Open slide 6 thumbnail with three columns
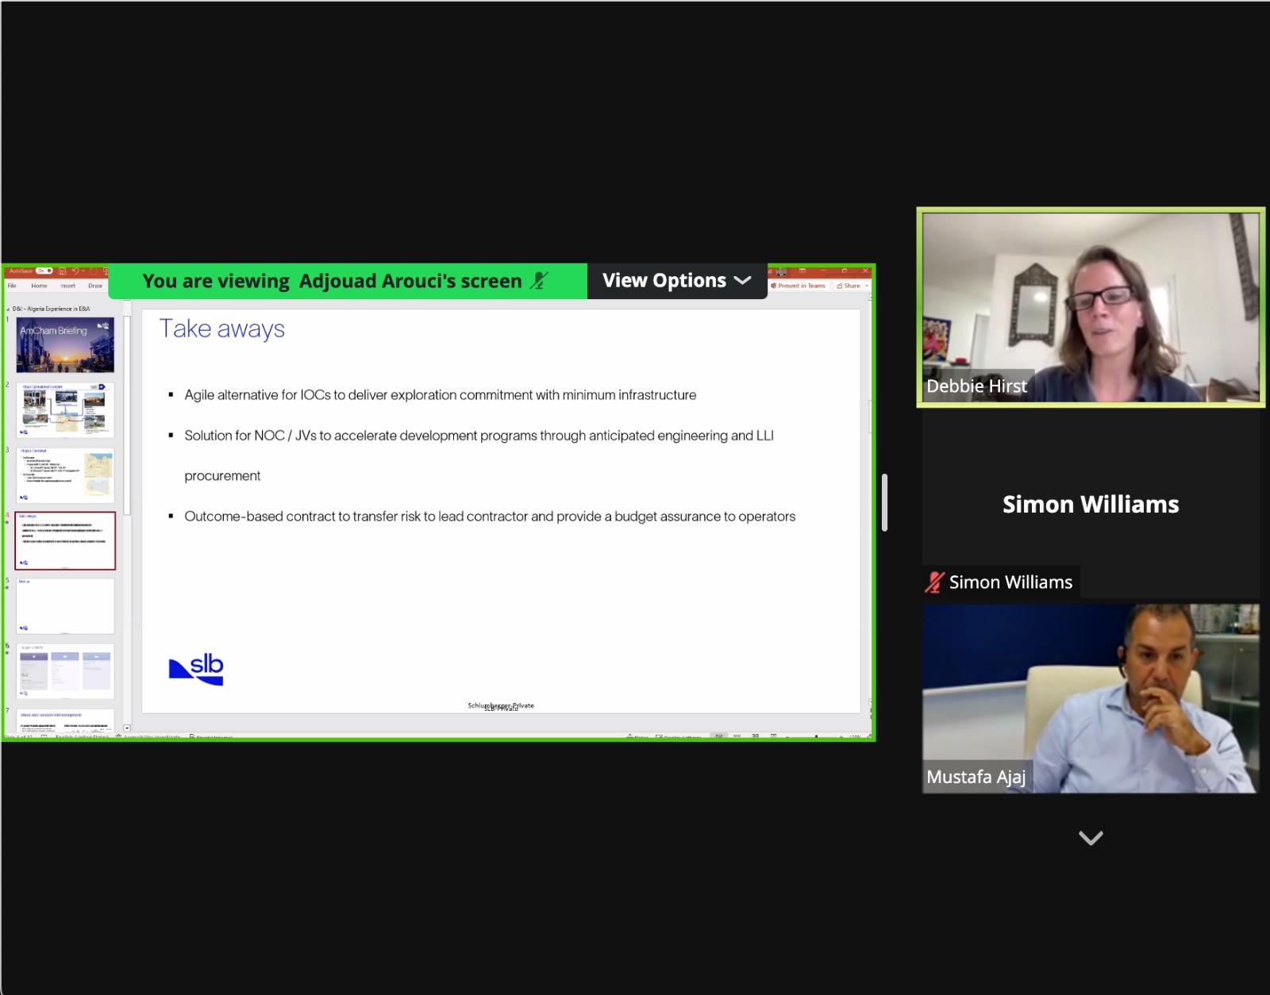Screen dimensions: 1270x995 (x=65, y=670)
